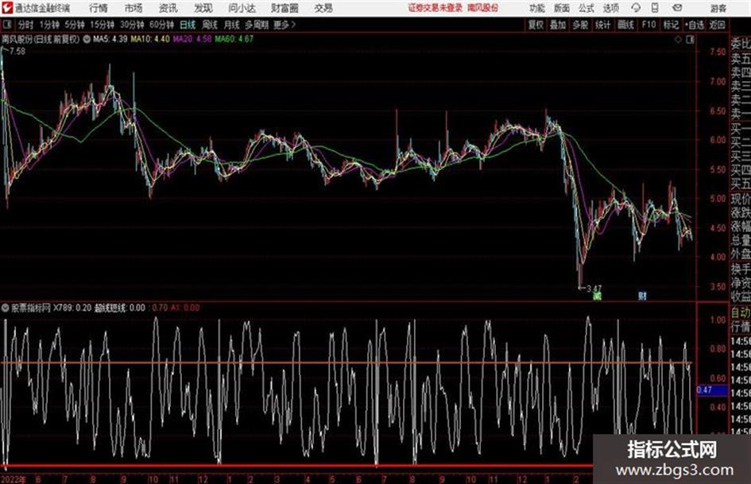Toggle the panel icon left of 分时

pos(7,25)
